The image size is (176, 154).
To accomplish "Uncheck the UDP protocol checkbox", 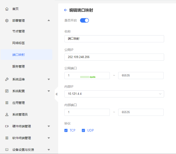I will [83, 130].
